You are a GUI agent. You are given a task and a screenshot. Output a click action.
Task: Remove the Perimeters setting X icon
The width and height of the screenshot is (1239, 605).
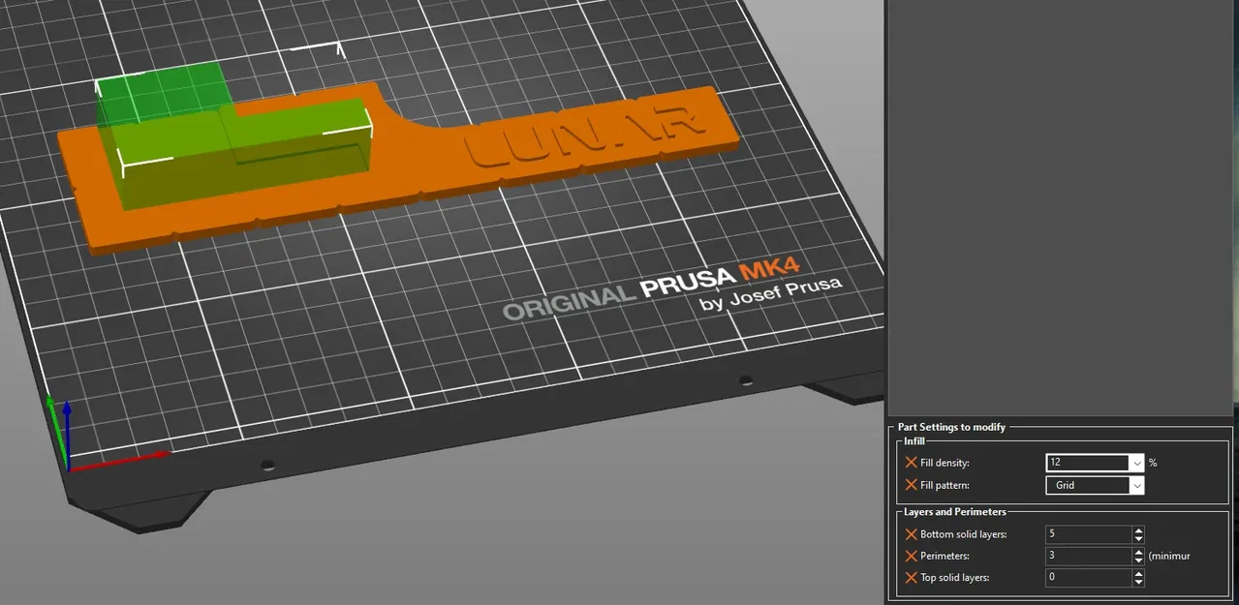click(x=911, y=556)
